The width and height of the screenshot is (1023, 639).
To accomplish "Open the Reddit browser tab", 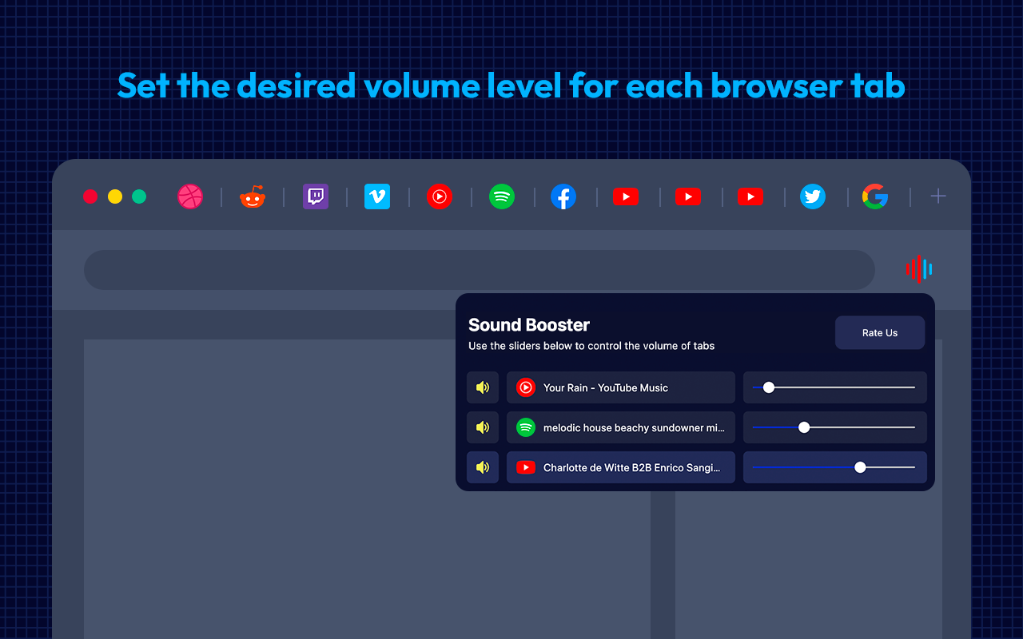I will (253, 196).
